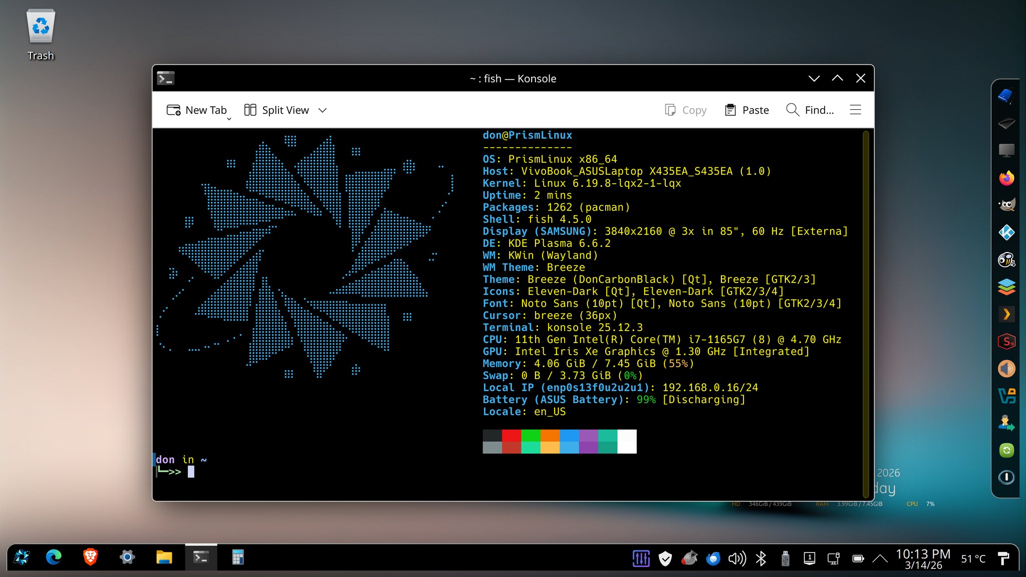Launch GIMP from the side dock
Image resolution: width=1026 pixels, height=577 pixels.
1006,205
